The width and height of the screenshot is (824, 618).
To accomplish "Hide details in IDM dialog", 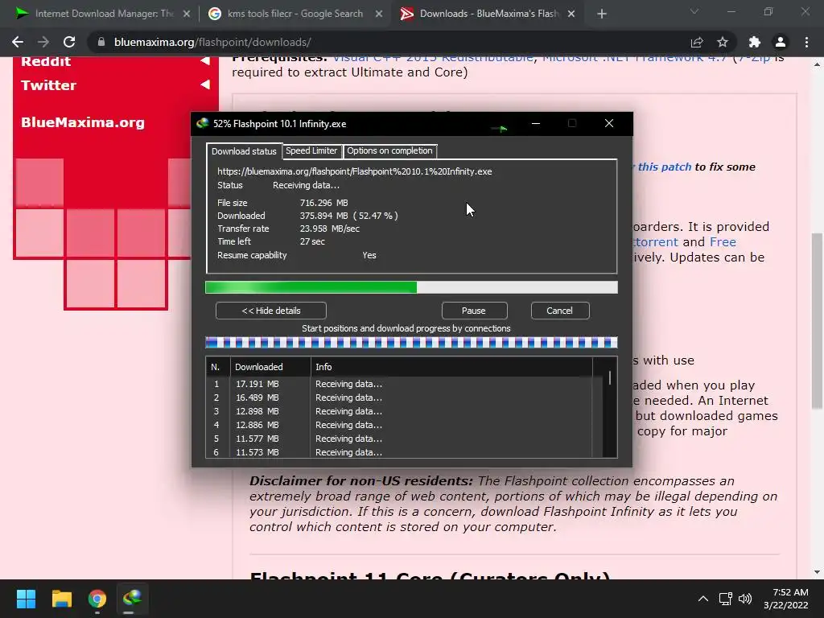I will coord(271,311).
